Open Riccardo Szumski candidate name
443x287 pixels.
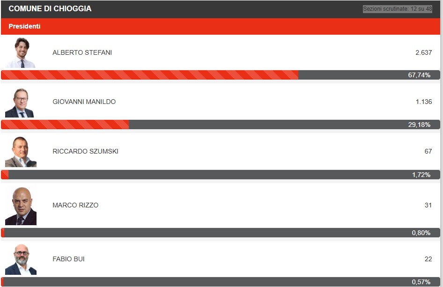85,151
